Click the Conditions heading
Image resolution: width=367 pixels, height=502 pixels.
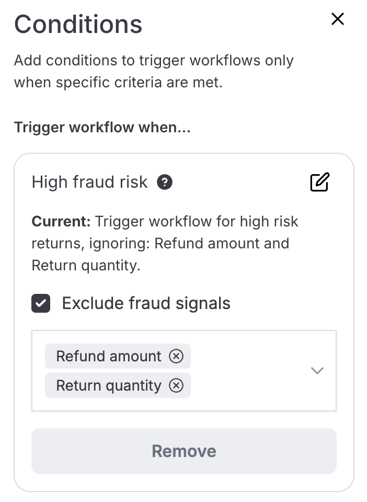coord(78,24)
